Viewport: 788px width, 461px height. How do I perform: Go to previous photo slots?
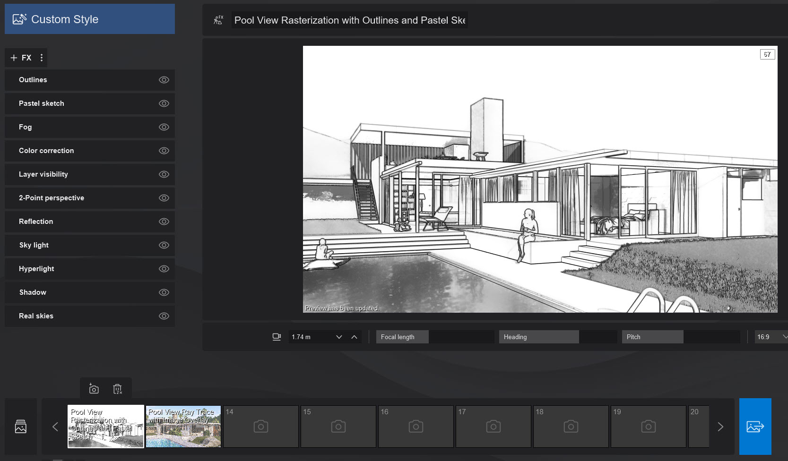pos(55,427)
